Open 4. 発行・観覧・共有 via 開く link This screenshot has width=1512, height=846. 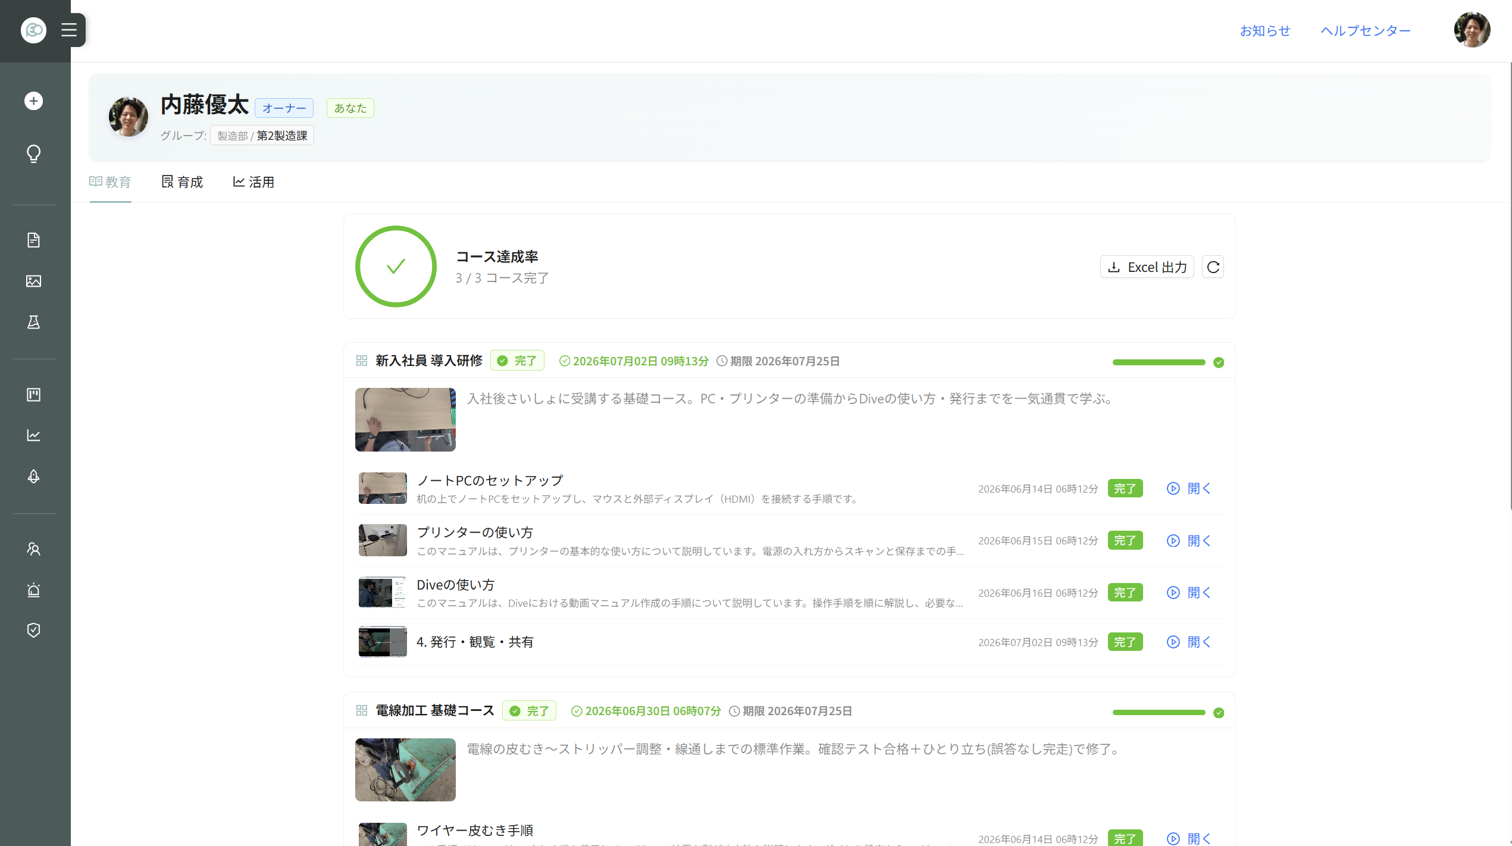(1199, 642)
